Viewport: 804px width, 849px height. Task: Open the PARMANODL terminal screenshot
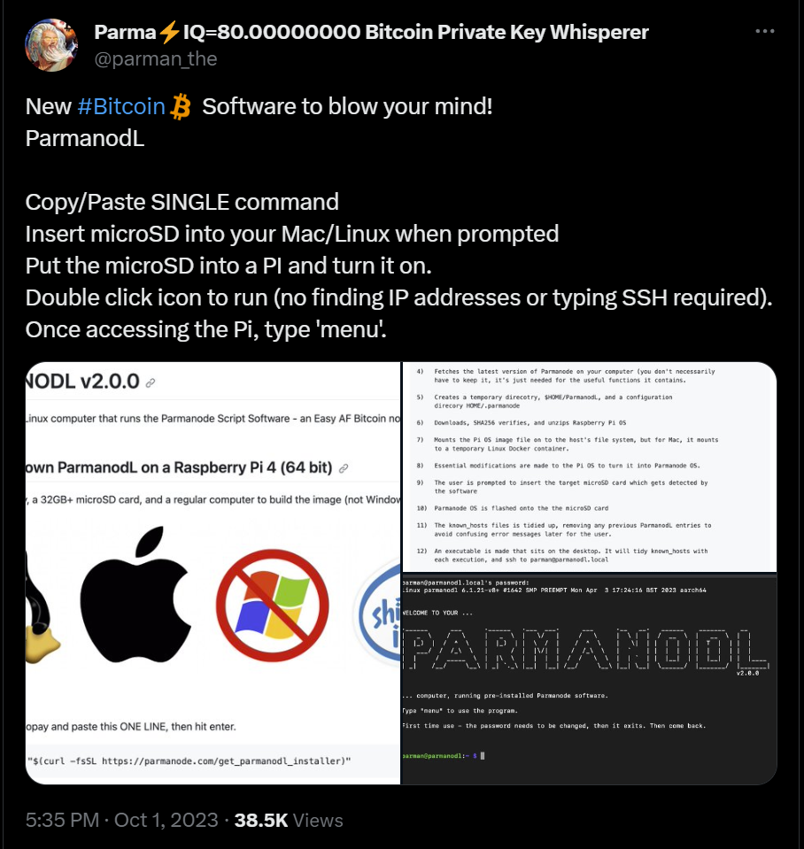pyautogui.click(x=590, y=679)
